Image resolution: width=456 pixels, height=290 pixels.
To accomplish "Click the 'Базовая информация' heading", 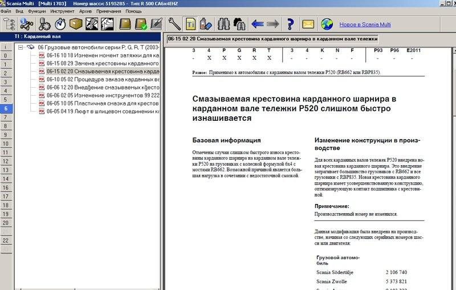I will 226,140.
